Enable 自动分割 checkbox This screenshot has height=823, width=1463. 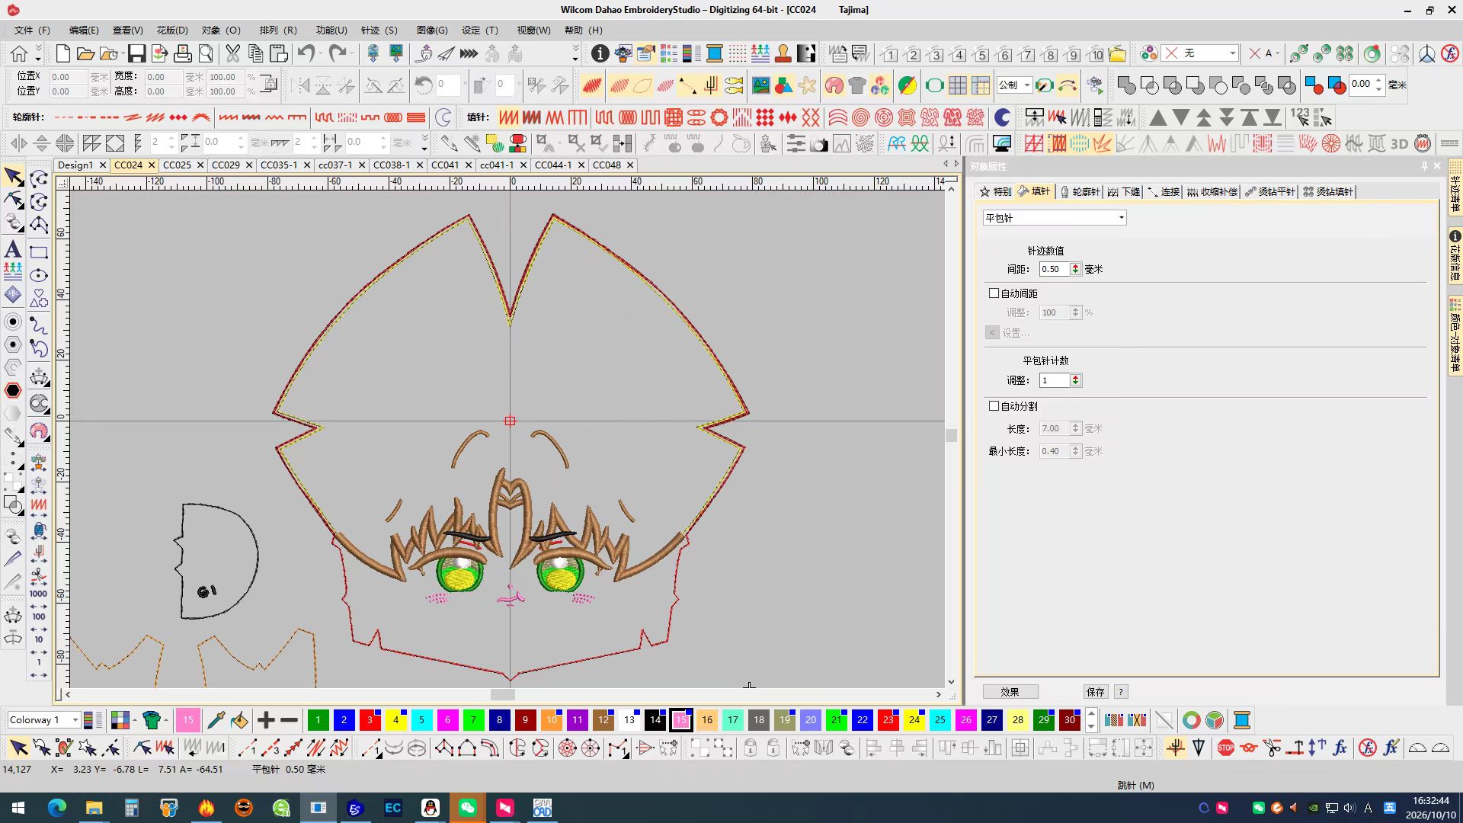click(x=994, y=406)
